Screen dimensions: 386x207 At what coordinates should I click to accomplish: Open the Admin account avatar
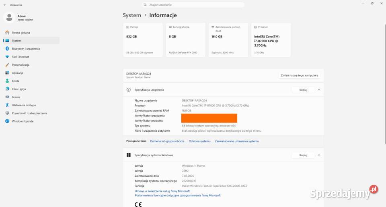point(9,17)
